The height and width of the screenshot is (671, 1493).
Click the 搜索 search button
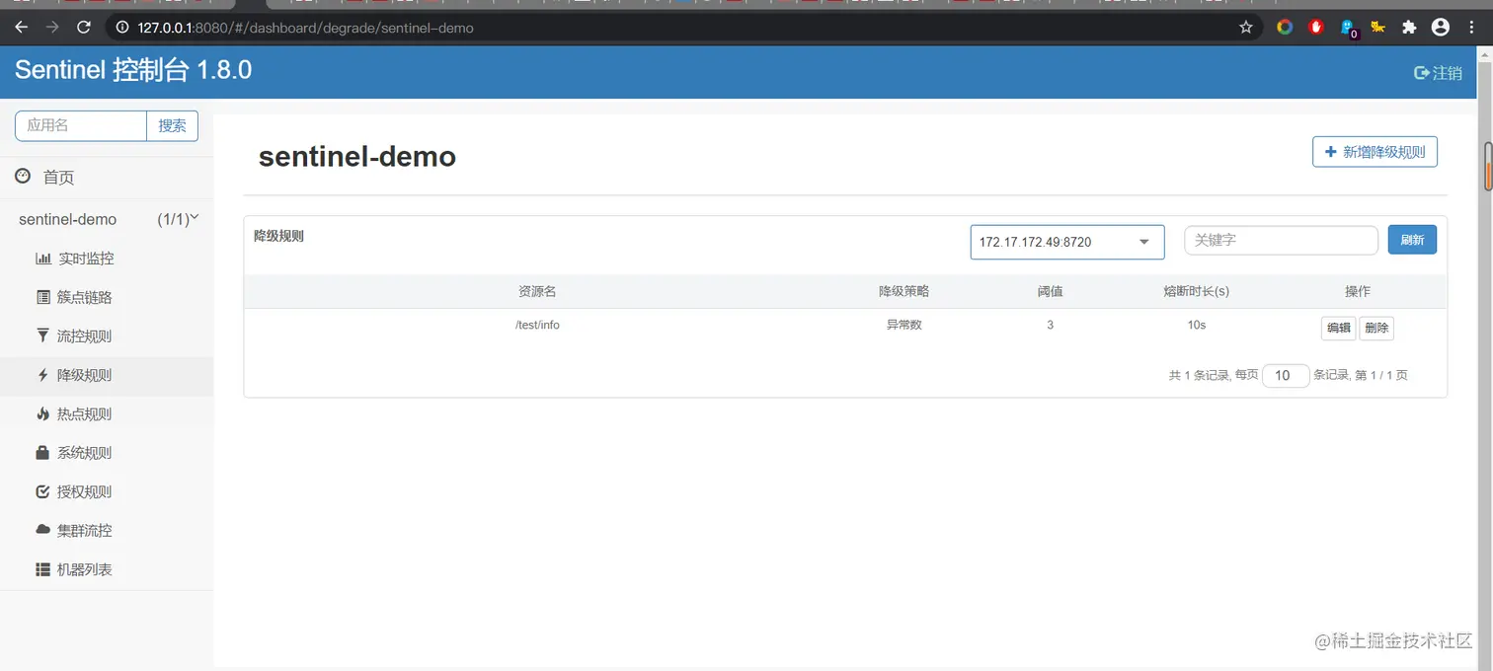173,125
